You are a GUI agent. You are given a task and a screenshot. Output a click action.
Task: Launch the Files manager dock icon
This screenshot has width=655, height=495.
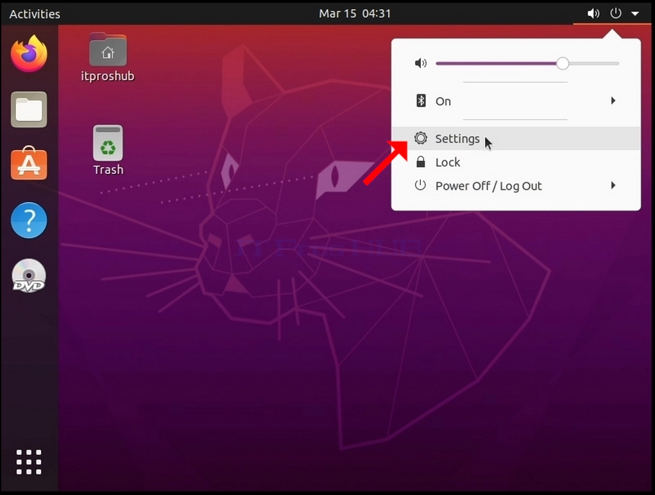(x=29, y=110)
